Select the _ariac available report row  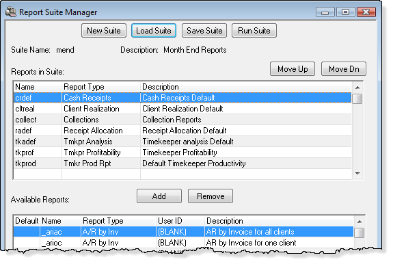pyautogui.click(x=183, y=232)
